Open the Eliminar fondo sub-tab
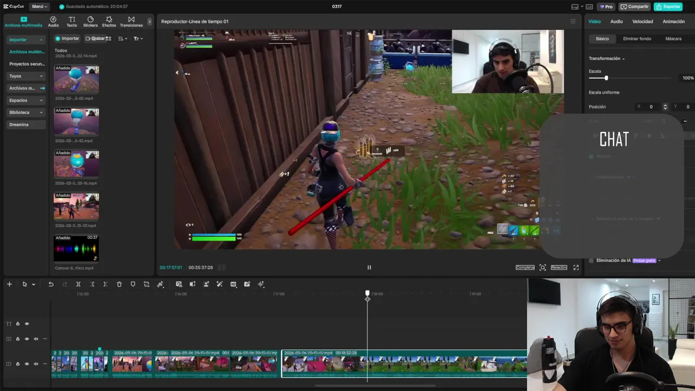 637,39
